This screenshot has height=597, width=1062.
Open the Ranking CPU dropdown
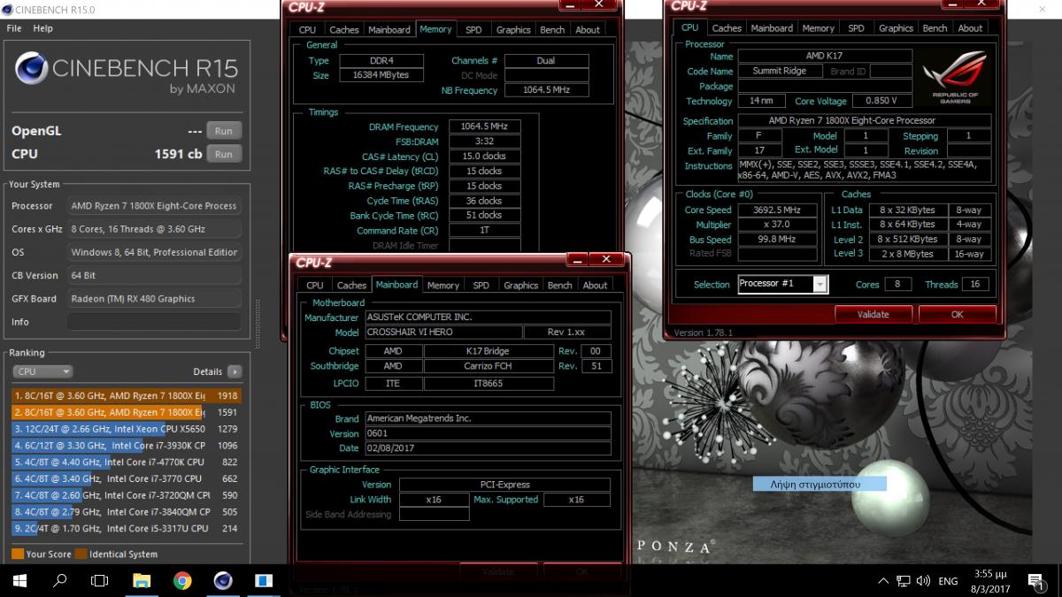pyautogui.click(x=42, y=371)
